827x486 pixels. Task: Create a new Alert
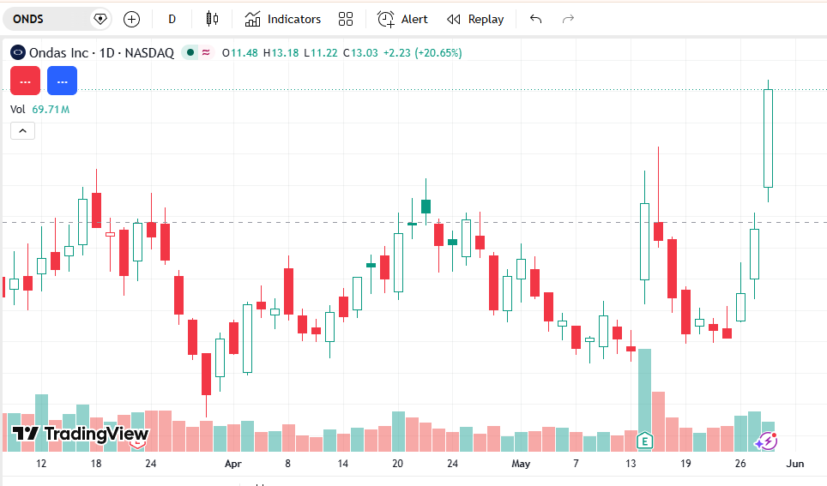(x=402, y=20)
